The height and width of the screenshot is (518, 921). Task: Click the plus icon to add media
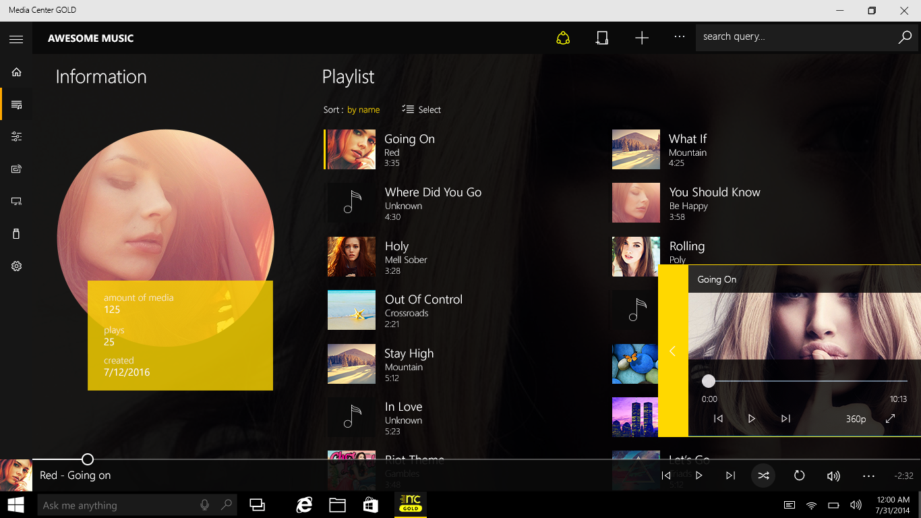(x=642, y=38)
